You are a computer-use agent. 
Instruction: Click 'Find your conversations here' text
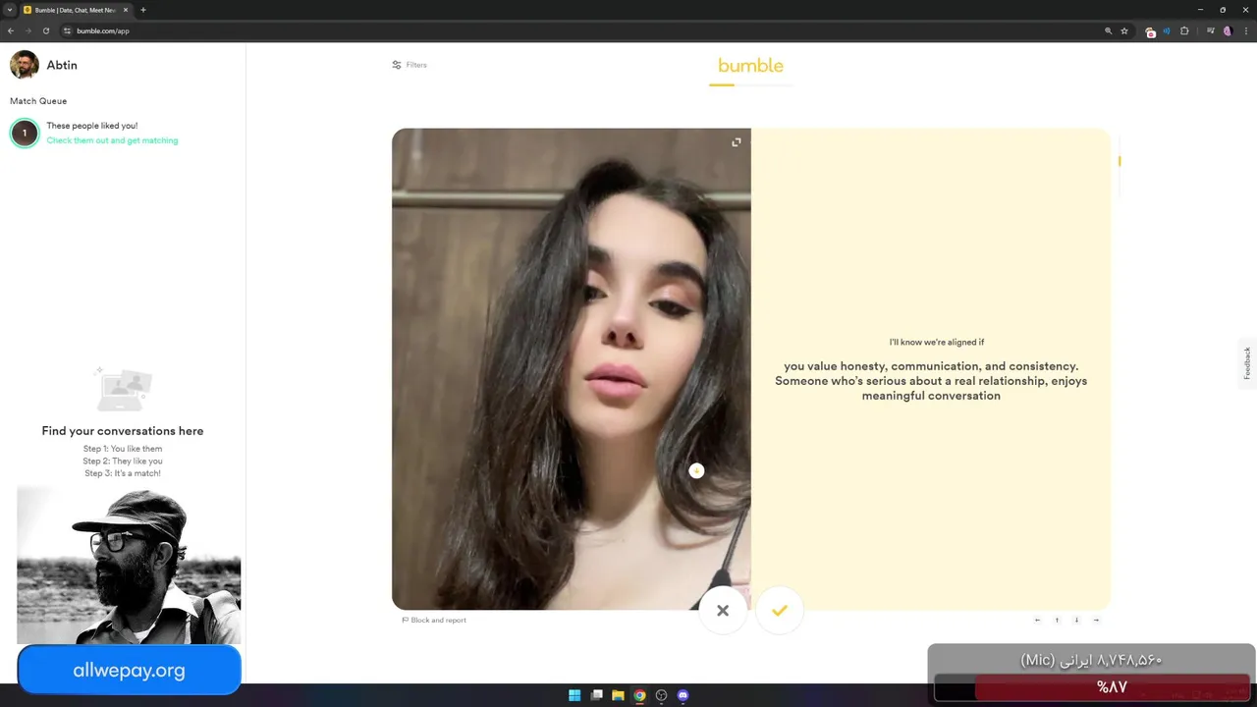point(123,431)
